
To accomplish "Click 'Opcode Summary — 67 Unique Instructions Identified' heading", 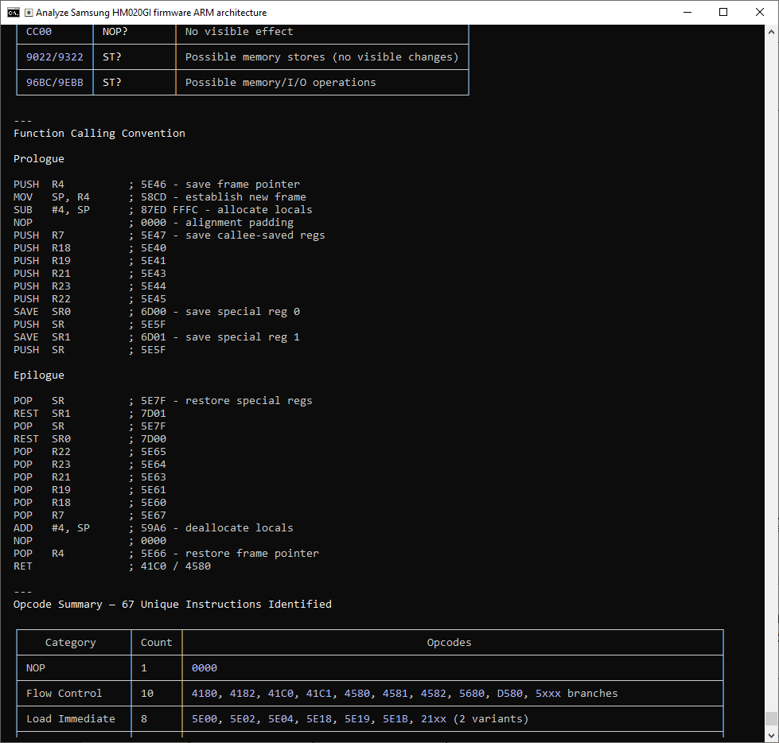I will (x=173, y=604).
